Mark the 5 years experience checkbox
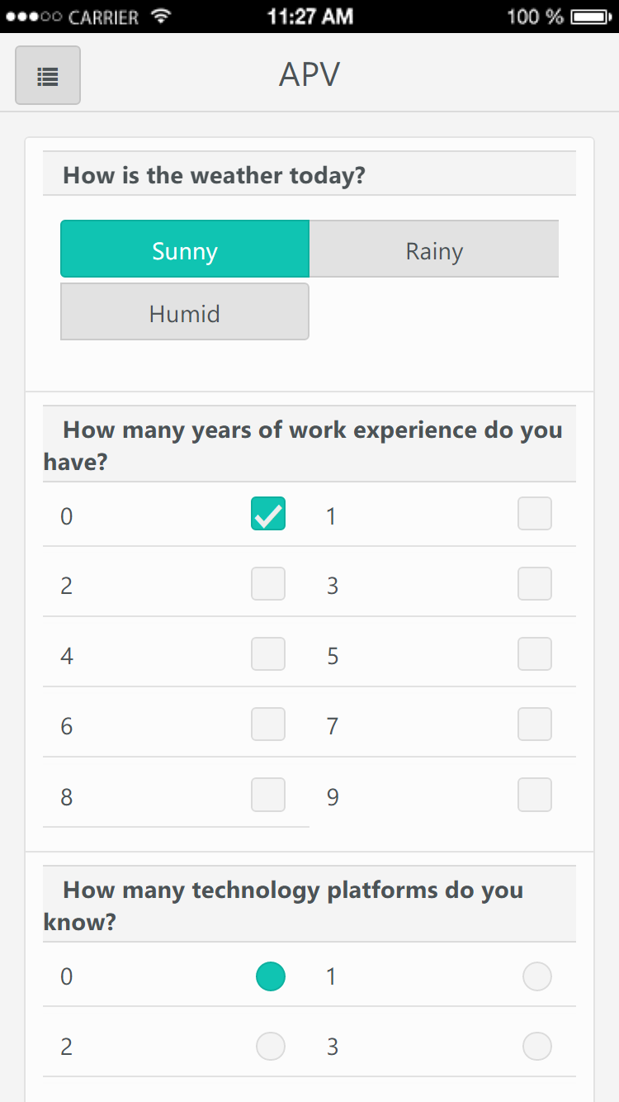 tap(535, 654)
